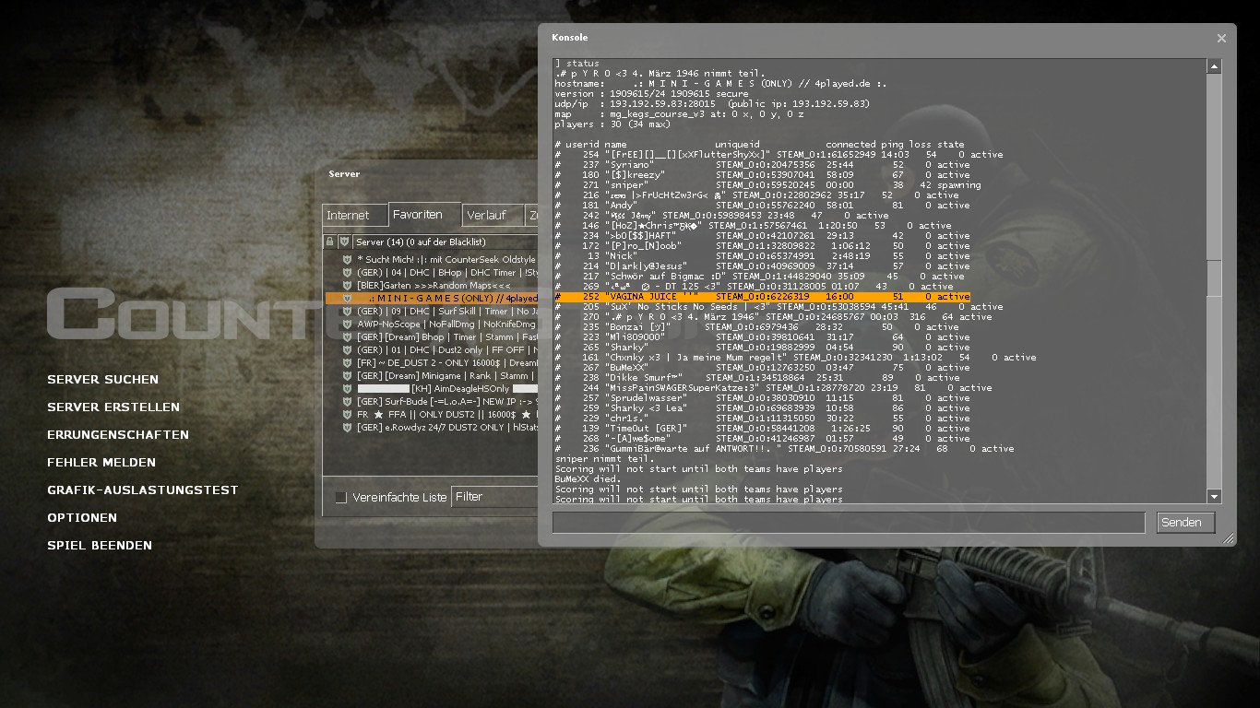Click console scrollbar down arrow

tap(1214, 497)
